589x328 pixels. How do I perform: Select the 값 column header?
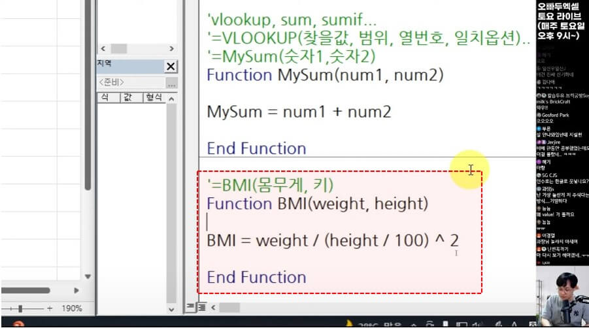tap(127, 97)
